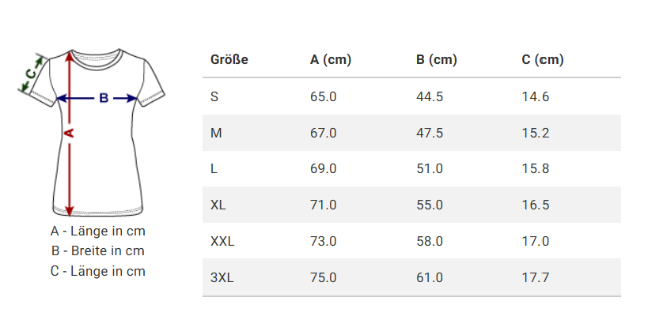Click the 47.5 width value for M
This screenshot has width=648, height=320.
coord(430,133)
